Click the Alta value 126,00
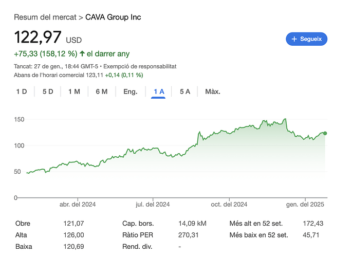The image size is (352, 257). [73, 235]
